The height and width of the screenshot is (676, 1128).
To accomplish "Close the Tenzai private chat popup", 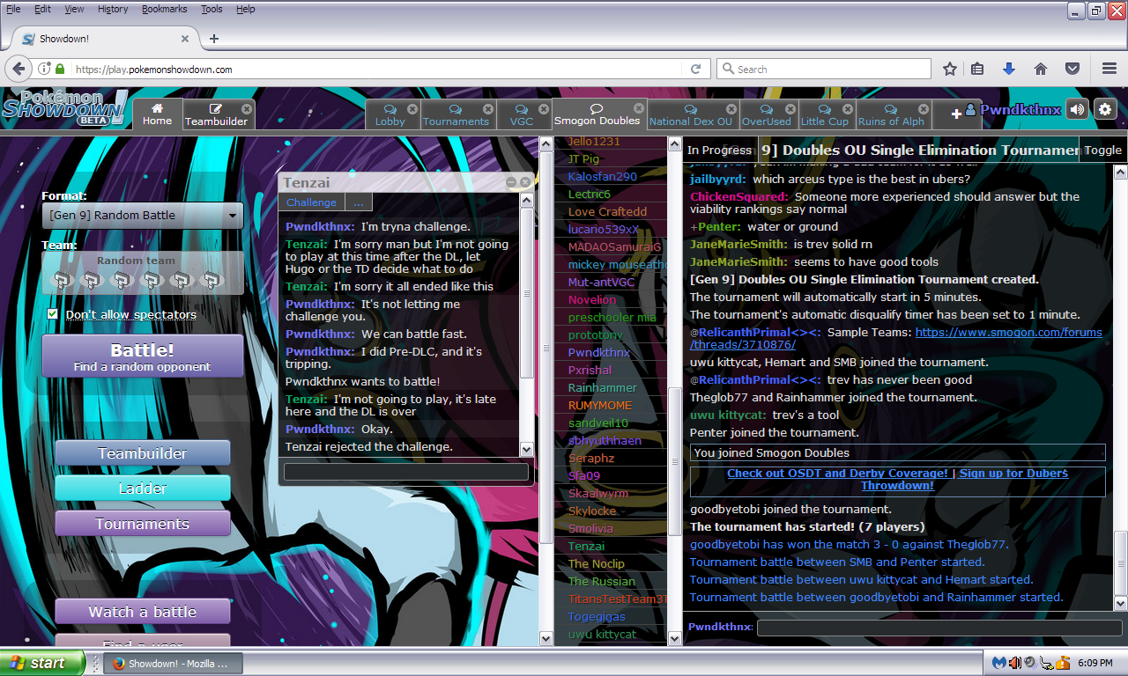I will pos(525,182).
